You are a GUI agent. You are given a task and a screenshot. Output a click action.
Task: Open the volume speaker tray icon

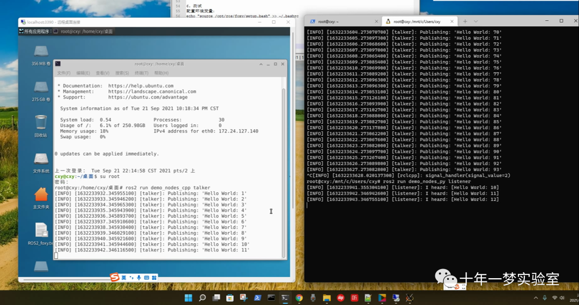(562, 297)
